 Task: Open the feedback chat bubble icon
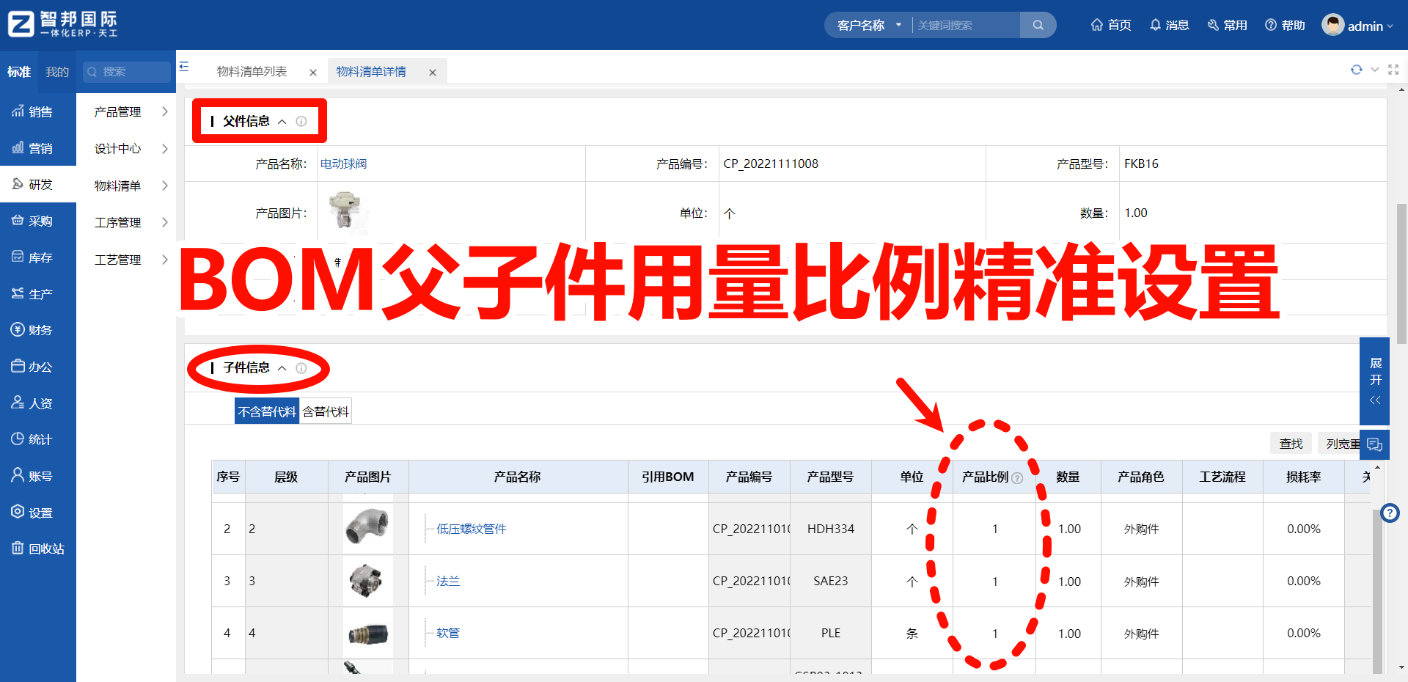[1375, 444]
